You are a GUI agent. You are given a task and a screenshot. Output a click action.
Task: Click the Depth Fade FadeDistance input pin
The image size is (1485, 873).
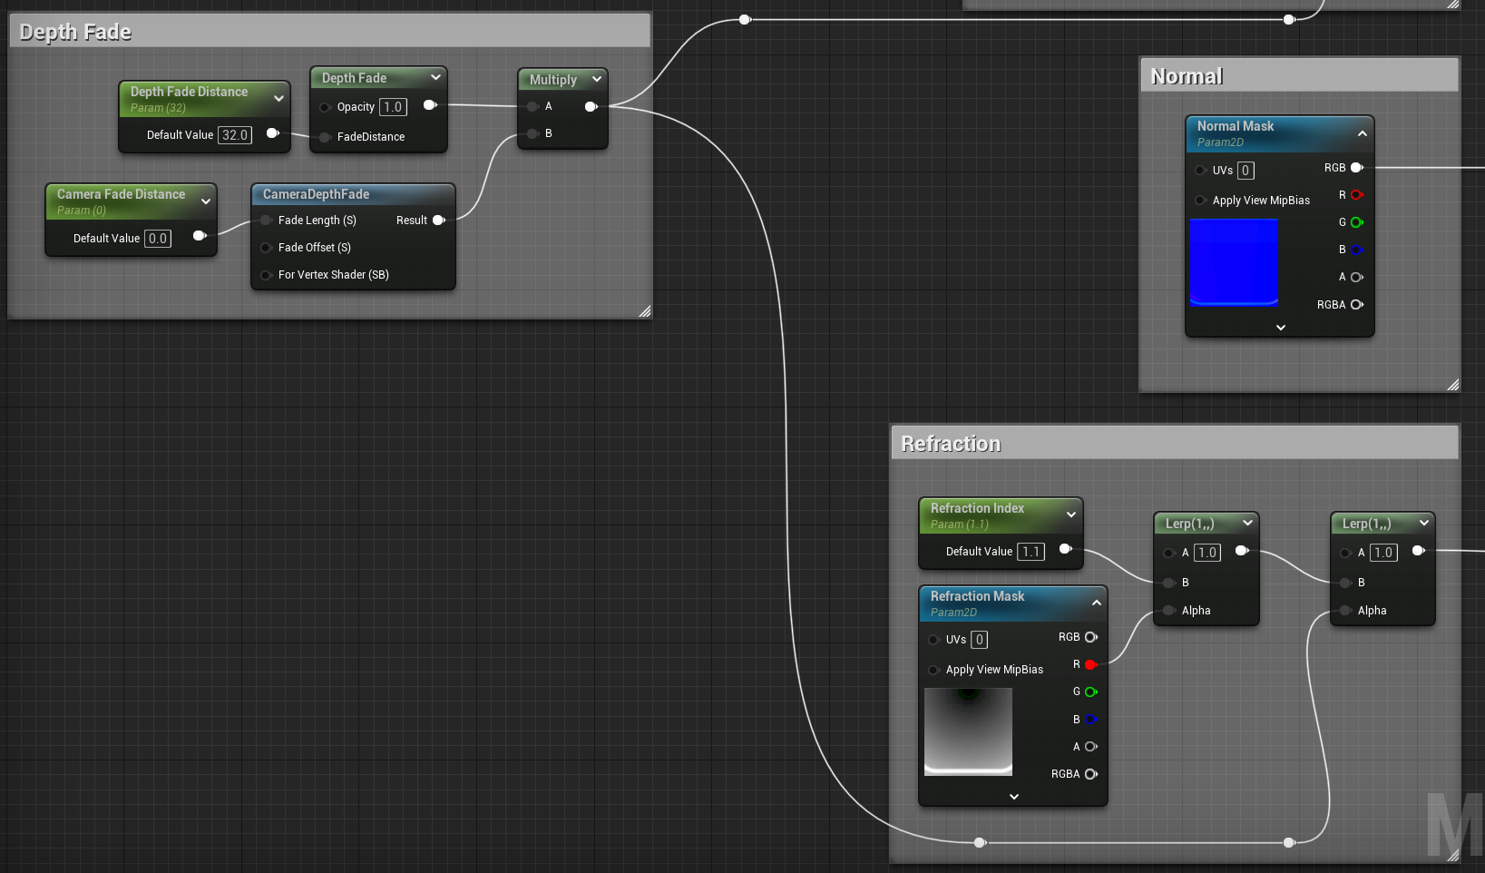pos(325,137)
